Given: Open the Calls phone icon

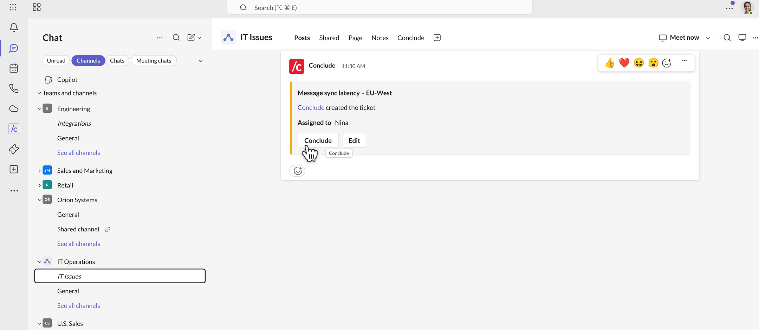Looking at the screenshot, I should pyautogui.click(x=14, y=88).
